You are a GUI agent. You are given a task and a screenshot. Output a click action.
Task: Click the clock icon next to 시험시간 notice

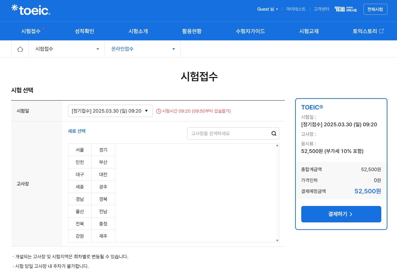[x=158, y=111]
